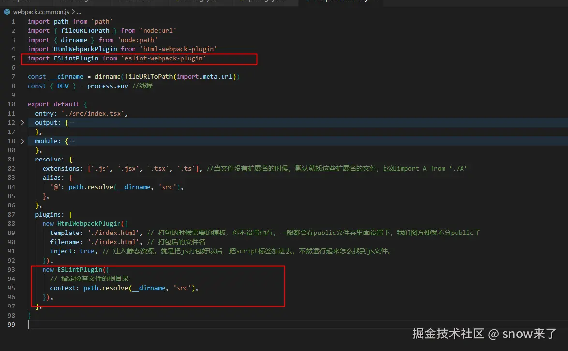Expand the folded module block chevron

click(x=22, y=141)
